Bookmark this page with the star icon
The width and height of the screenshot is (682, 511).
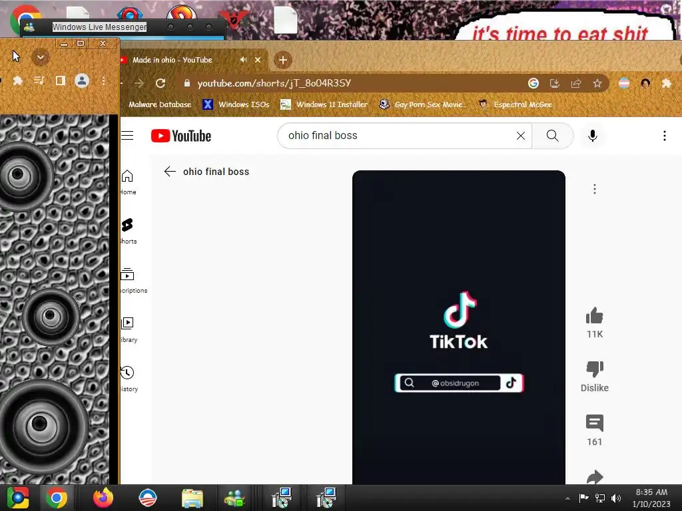click(597, 83)
